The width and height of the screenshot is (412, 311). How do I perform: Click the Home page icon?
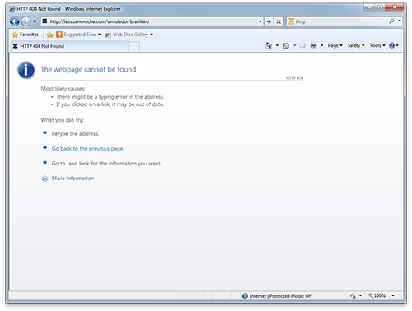click(x=269, y=45)
